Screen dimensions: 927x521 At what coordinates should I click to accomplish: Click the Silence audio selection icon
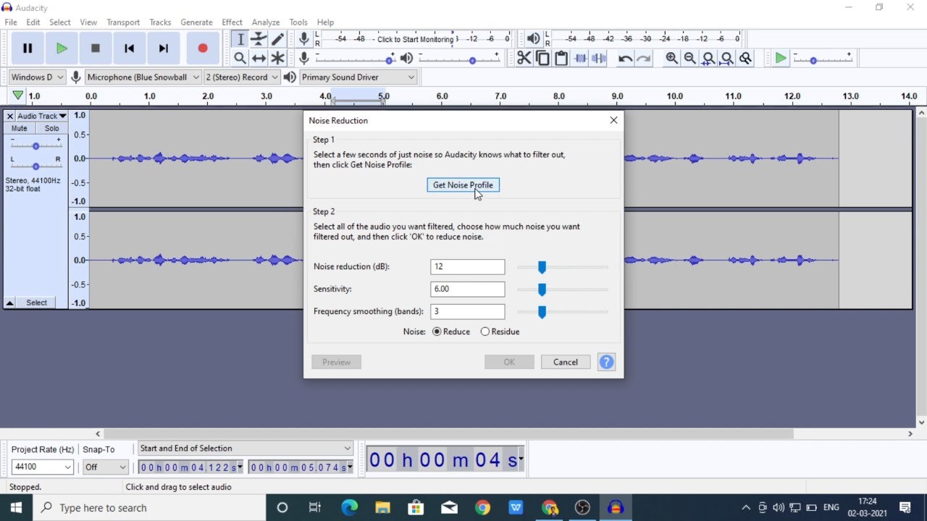598,59
